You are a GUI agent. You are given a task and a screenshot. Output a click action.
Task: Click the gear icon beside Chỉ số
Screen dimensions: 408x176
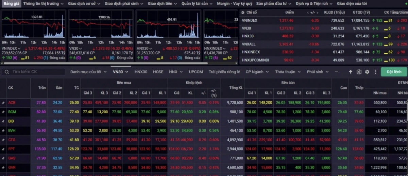pyautogui.click(x=242, y=12)
